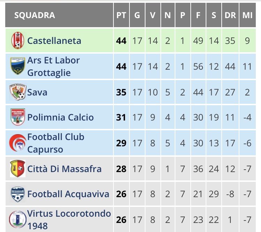Open the Football Acquaviva team link

pyautogui.click(x=68, y=194)
